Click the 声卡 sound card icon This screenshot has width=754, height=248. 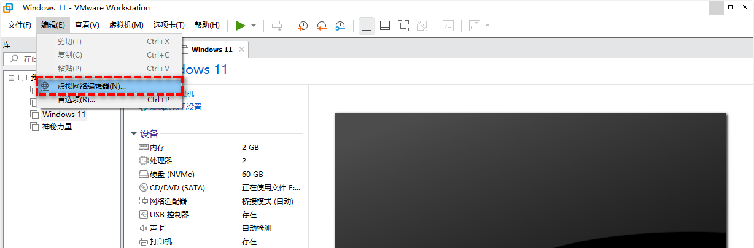tap(144, 228)
